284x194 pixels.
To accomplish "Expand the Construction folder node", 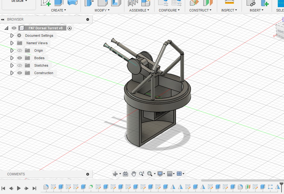I will point(12,73).
